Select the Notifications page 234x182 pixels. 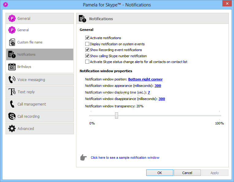point(40,54)
